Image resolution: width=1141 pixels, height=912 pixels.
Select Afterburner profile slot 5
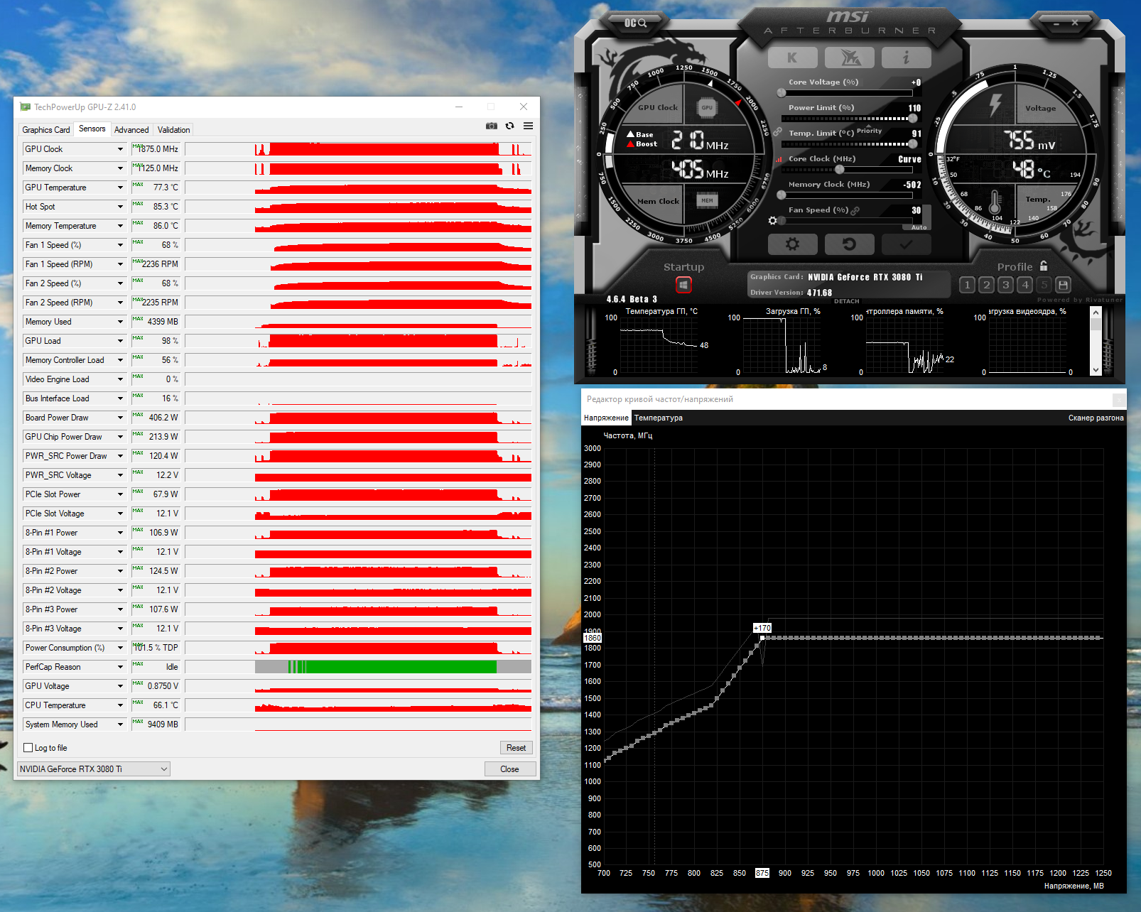tap(1044, 285)
